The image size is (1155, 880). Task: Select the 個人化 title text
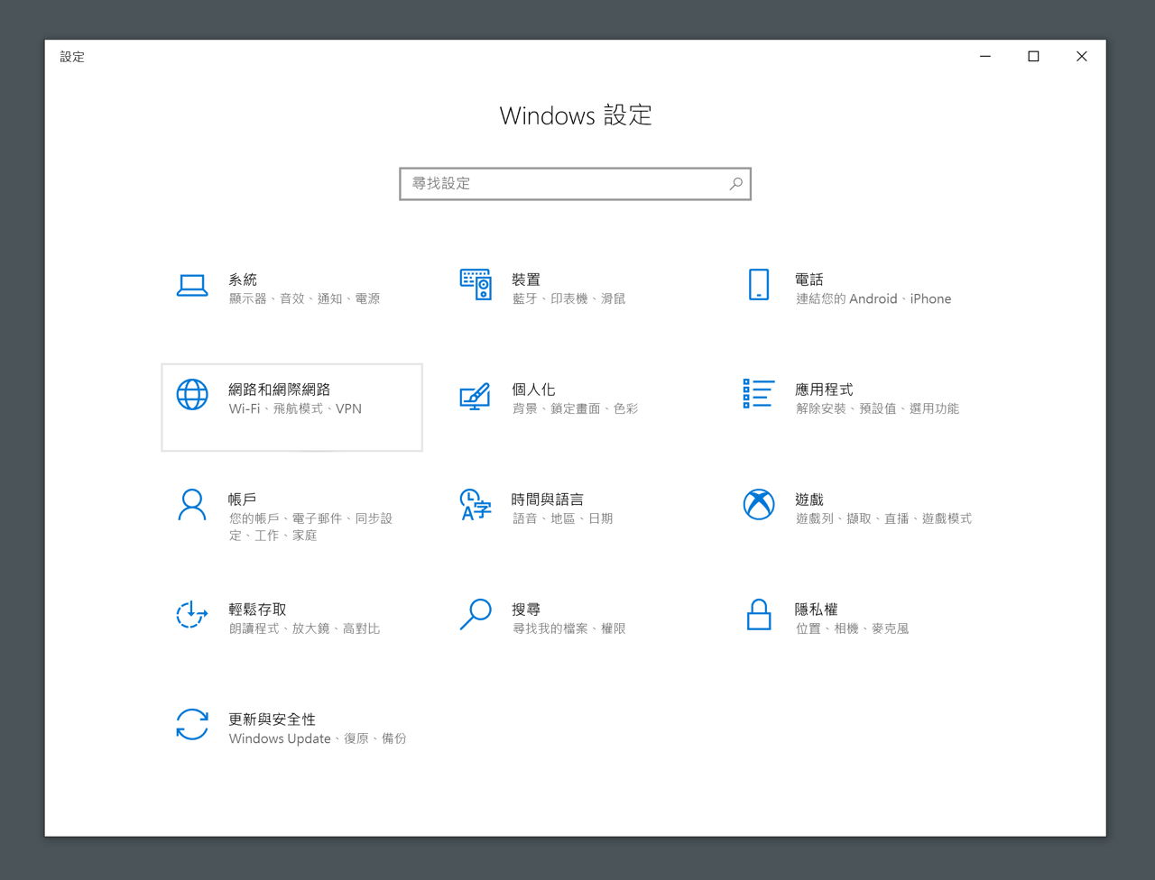[533, 390]
